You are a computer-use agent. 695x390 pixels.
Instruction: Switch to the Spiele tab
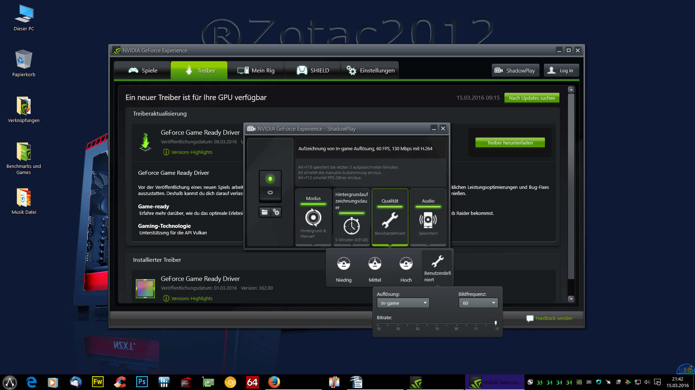point(143,70)
